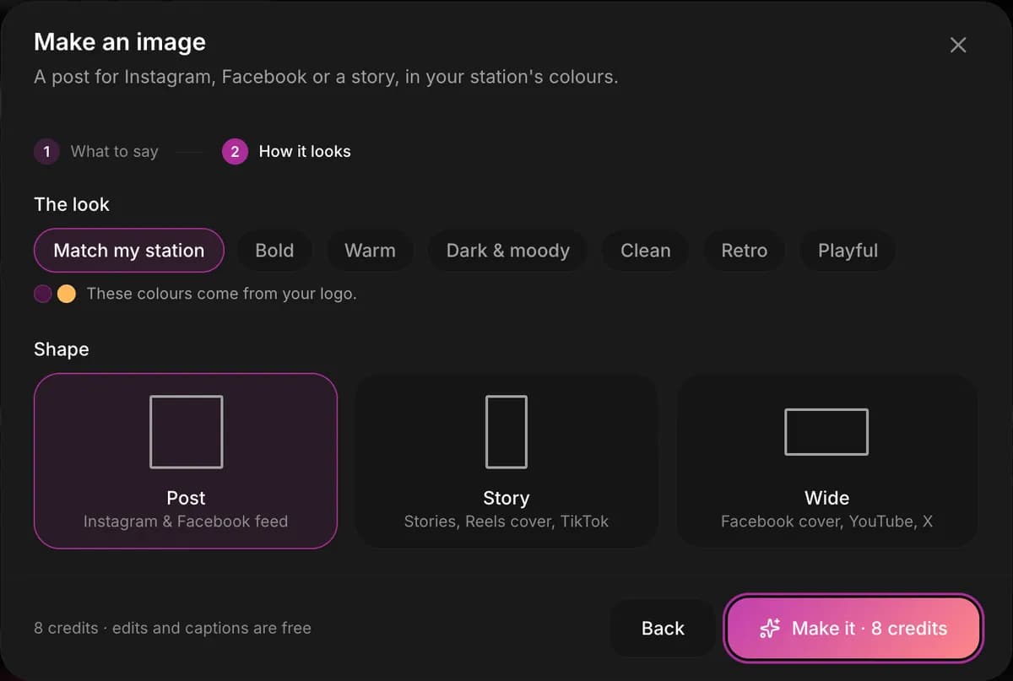Click the 'Instagram & Facebook feed' caption
Viewport: 1013px width, 681px height.
186,522
